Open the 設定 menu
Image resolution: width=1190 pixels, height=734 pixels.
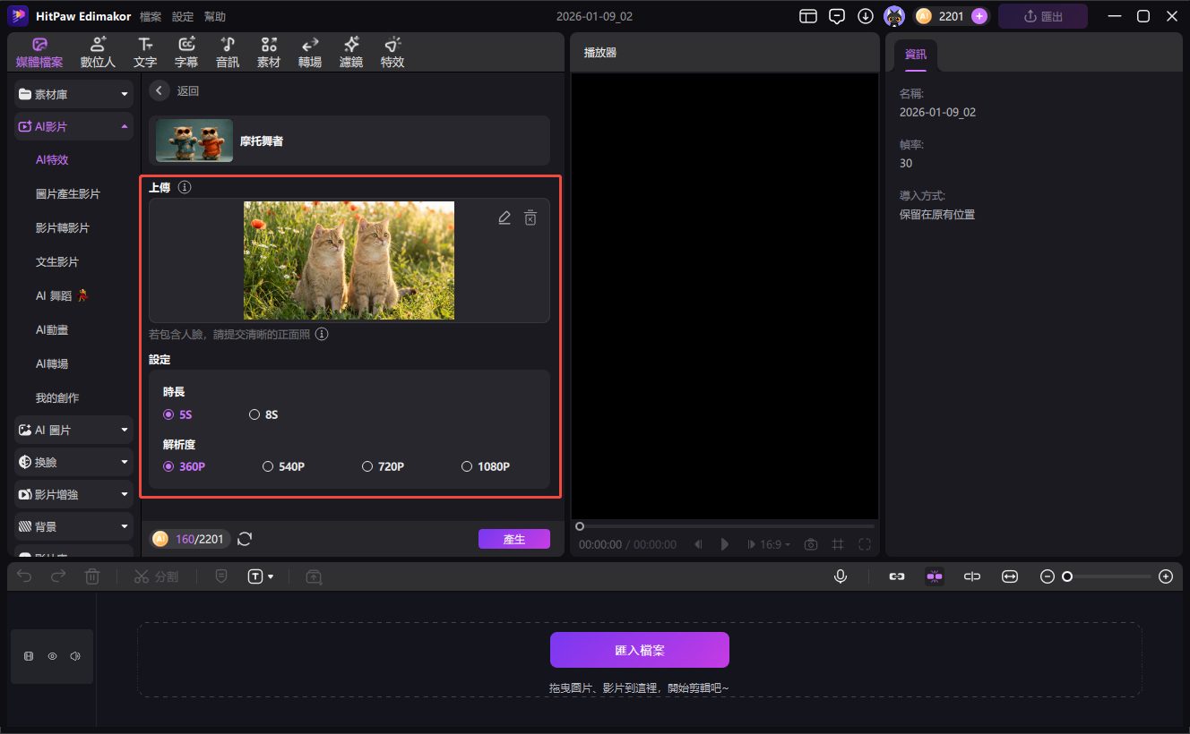click(182, 15)
